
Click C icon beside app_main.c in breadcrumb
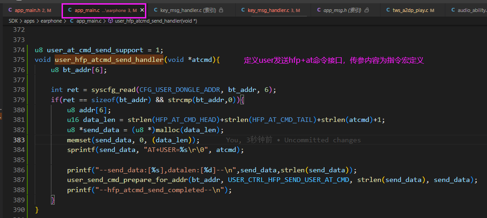pos(72,21)
